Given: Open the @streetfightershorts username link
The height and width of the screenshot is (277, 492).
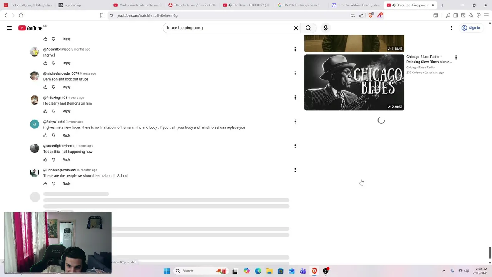Looking at the screenshot, I should pos(59,146).
